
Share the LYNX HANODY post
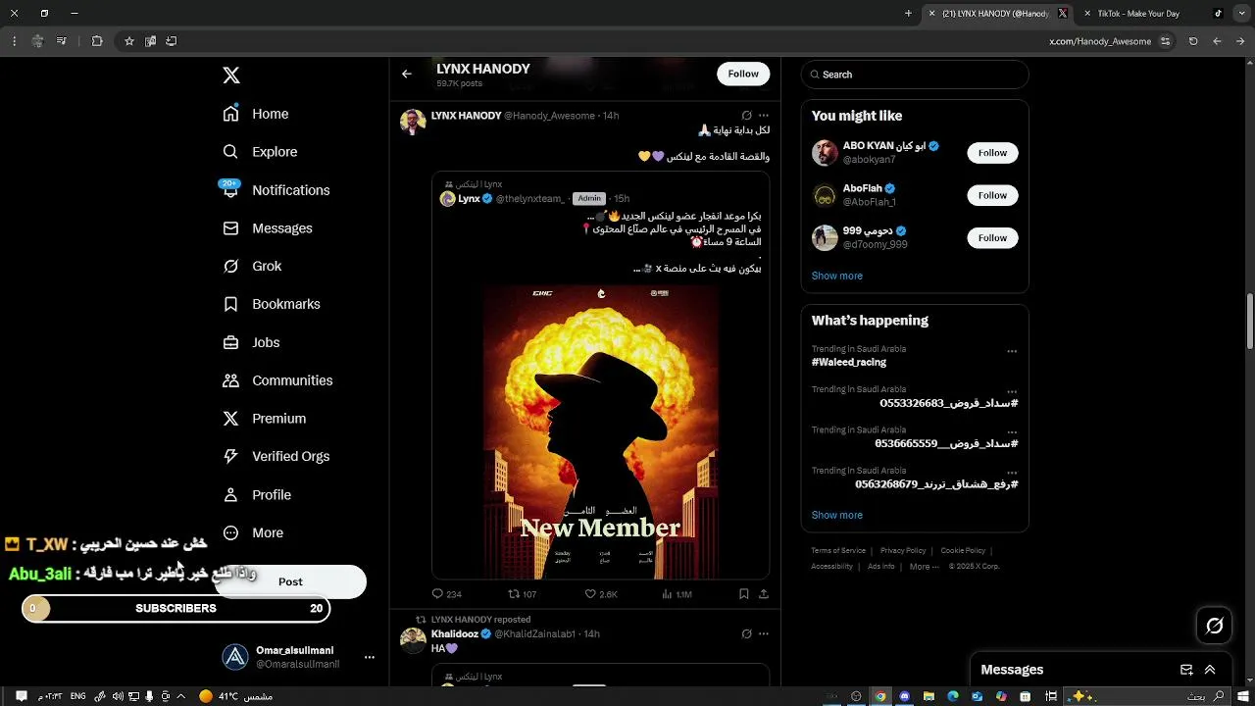pyautogui.click(x=764, y=594)
